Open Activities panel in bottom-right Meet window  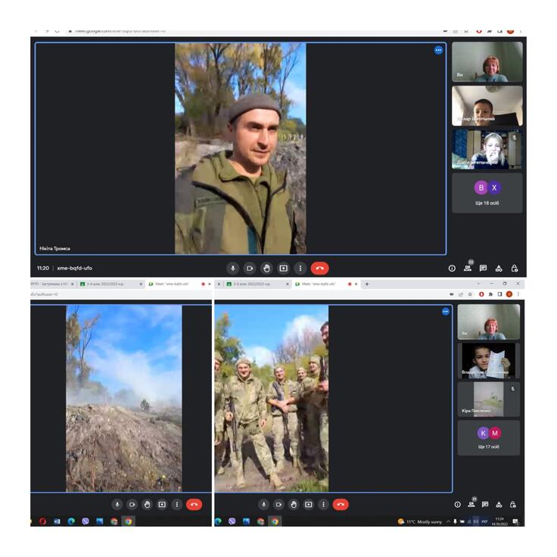pos(499,505)
